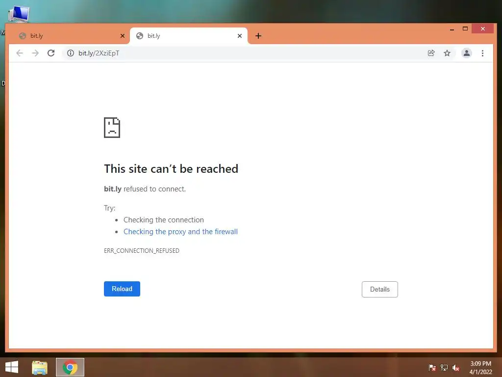Open the Windows Start menu
Image resolution: width=502 pixels, height=377 pixels.
(12, 367)
